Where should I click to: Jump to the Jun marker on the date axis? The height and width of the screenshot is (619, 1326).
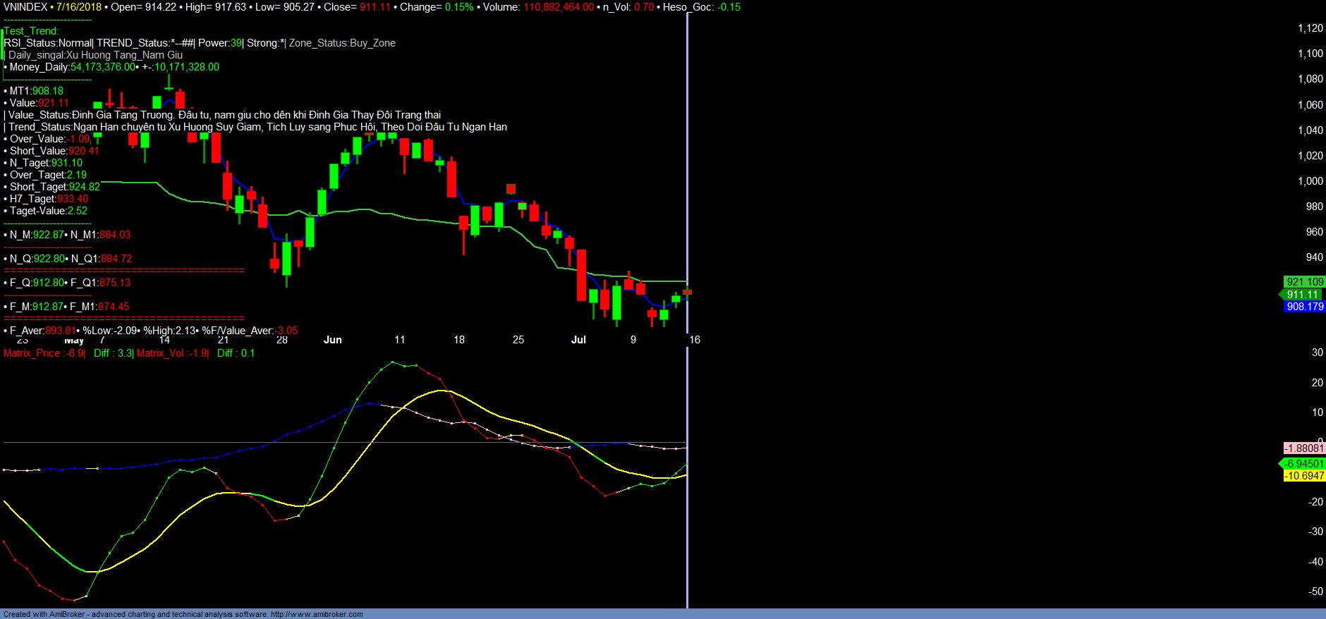332,340
